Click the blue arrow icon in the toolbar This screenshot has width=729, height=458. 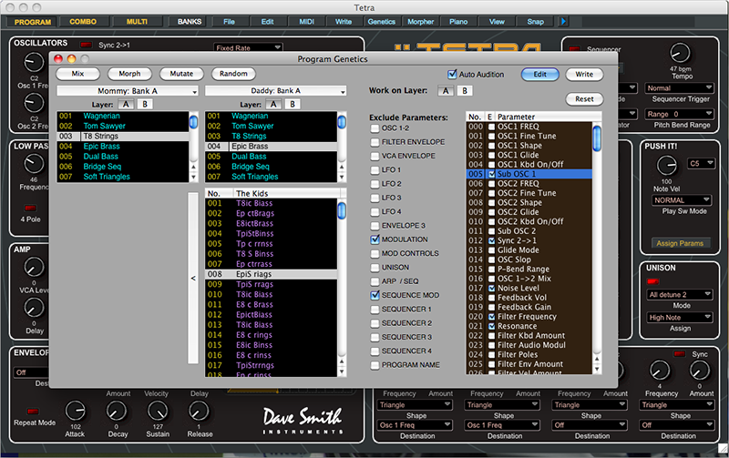[564, 20]
